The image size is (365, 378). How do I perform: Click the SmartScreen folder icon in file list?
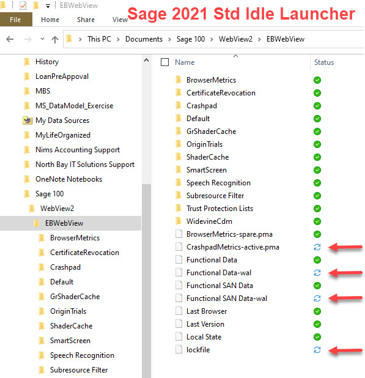pyautogui.click(x=179, y=169)
